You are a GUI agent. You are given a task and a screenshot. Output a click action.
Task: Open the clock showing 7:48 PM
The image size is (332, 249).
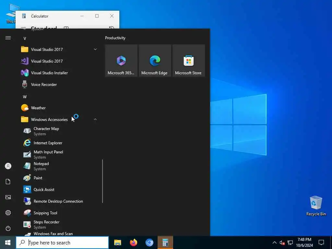[x=304, y=243]
